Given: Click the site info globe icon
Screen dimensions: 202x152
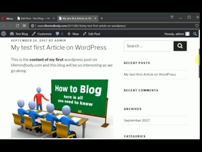Looking at the screenshot, I should tap(32, 26).
